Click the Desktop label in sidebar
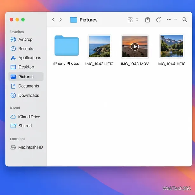This screenshot has width=195, height=195. coord(26,67)
